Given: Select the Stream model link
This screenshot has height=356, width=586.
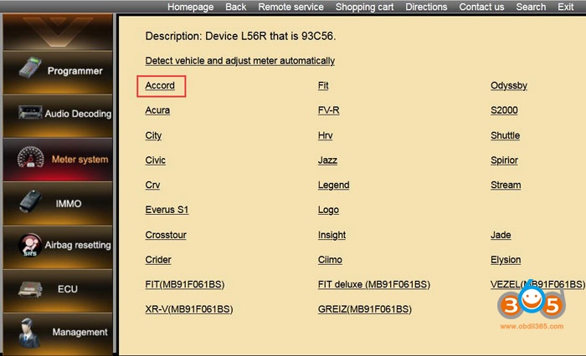Looking at the screenshot, I should pos(506,185).
